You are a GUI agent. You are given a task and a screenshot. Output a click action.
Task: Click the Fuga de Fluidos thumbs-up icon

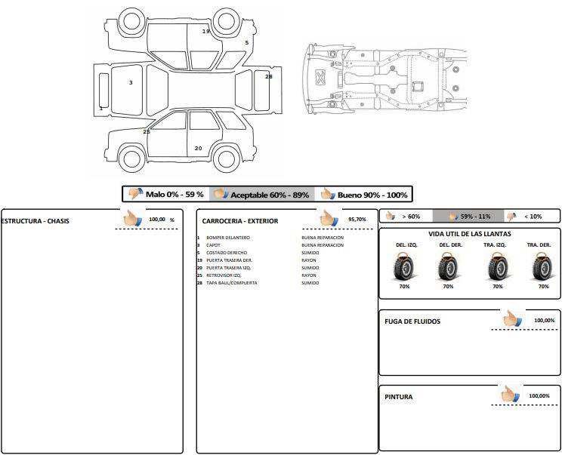point(512,318)
